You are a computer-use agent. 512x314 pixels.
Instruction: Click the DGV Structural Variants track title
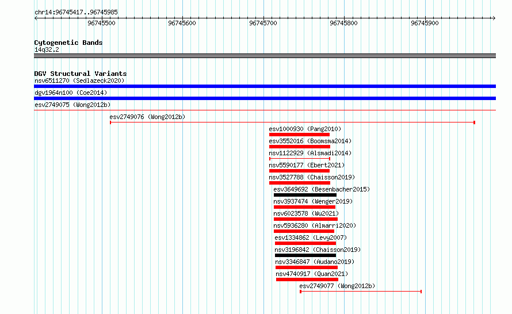(x=81, y=74)
